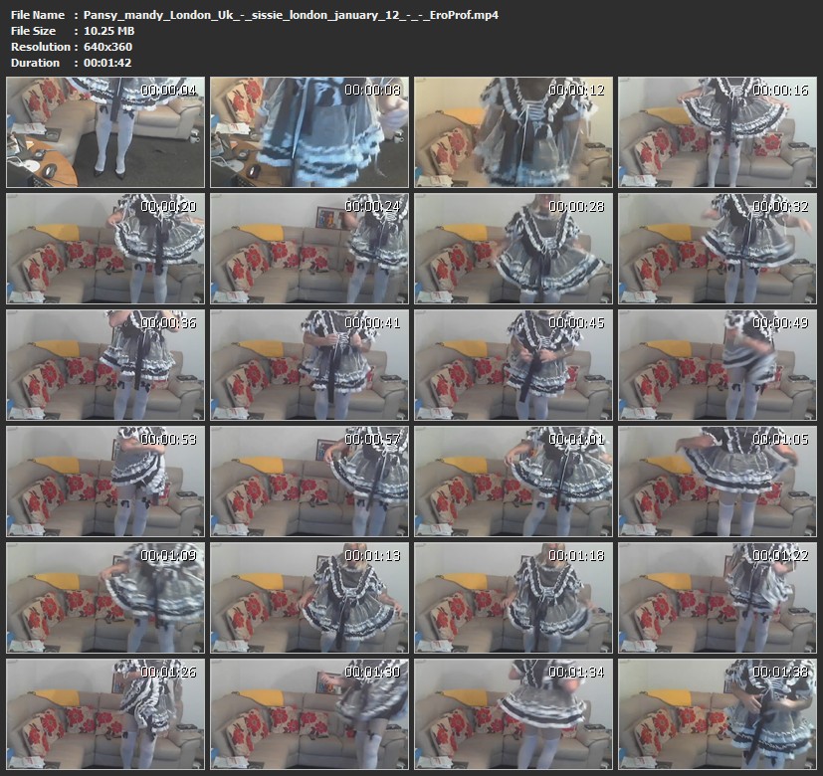The height and width of the screenshot is (776, 823).
Task: Select the preview at 00:00:57
Action: (x=309, y=481)
